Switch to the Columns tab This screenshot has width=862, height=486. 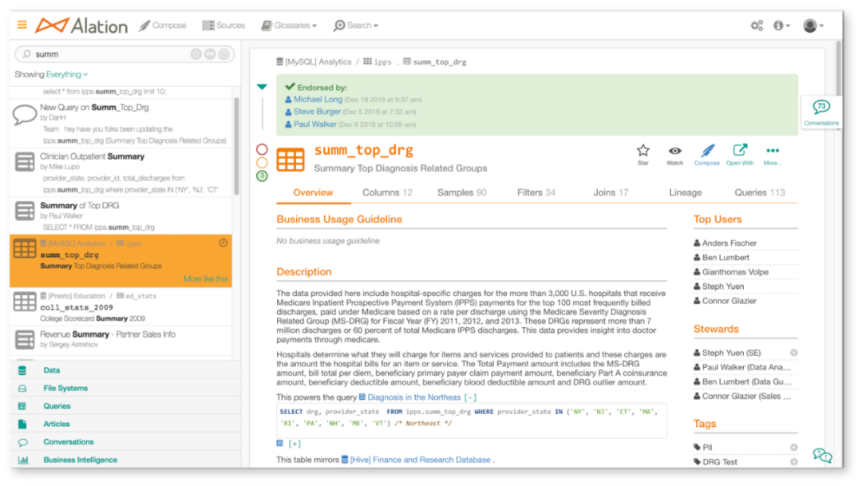click(x=387, y=192)
